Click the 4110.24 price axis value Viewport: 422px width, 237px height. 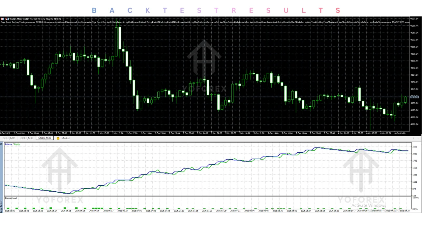pos(414,124)
